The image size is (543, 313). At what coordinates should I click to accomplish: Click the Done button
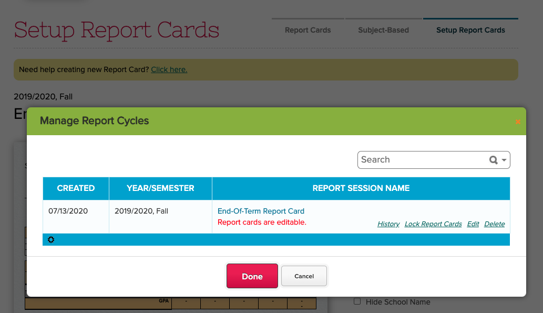[252, 276]
